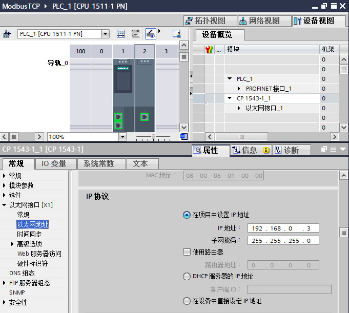Screen dimensions: 349x313
Task: Switch to the 网络视图 tab
Action: 264,20
